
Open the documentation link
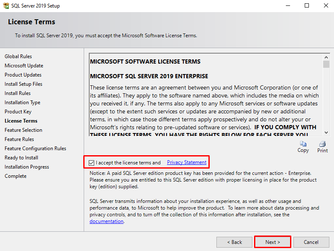pyautogui.click(x=106, y=221)
